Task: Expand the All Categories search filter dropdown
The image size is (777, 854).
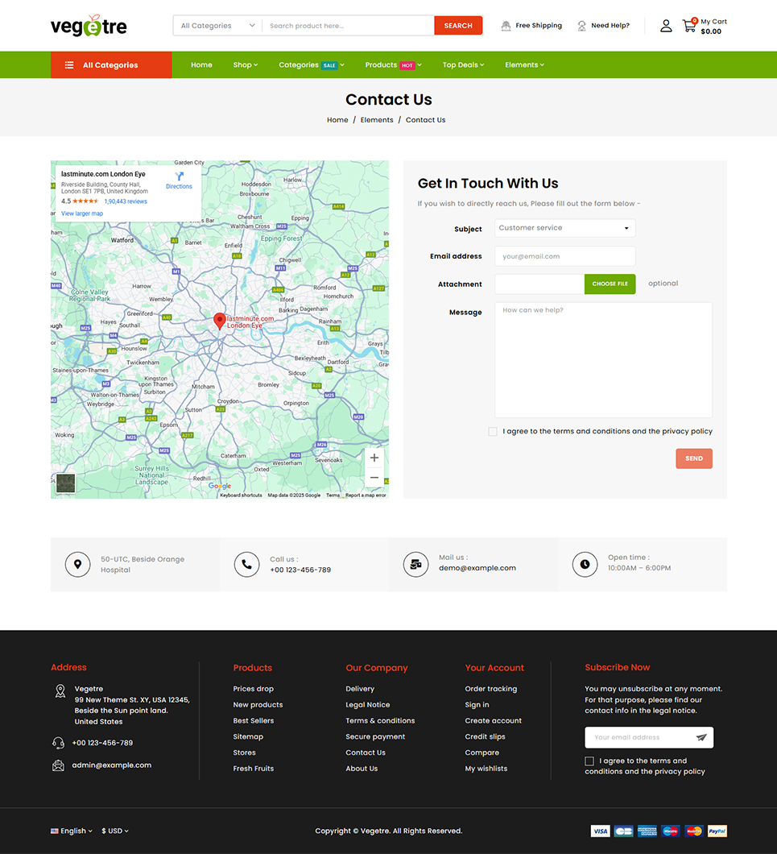Action: 217,26
